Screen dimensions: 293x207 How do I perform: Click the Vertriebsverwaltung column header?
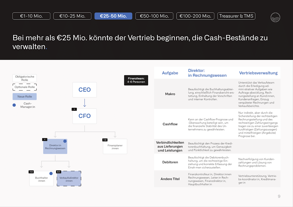[x=259, y=73]
